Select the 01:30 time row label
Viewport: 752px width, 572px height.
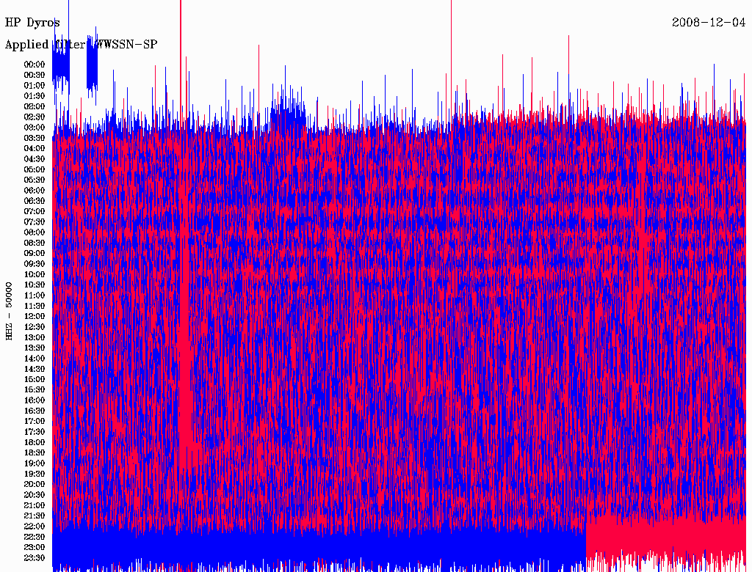35,96
